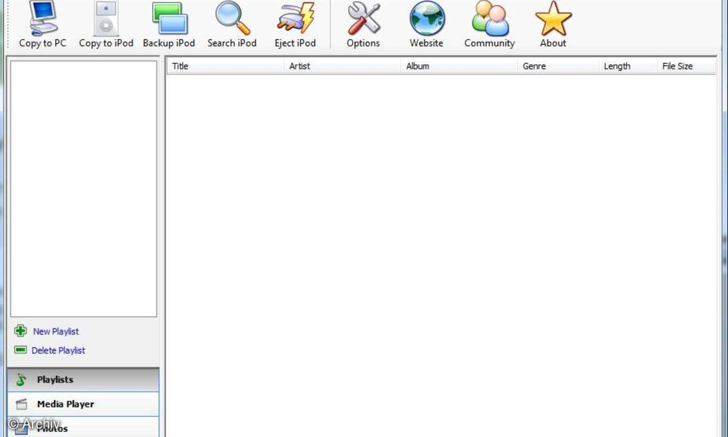Sort tracks by Length column
This screenshot has height=437, width=728.
(628, 66)
